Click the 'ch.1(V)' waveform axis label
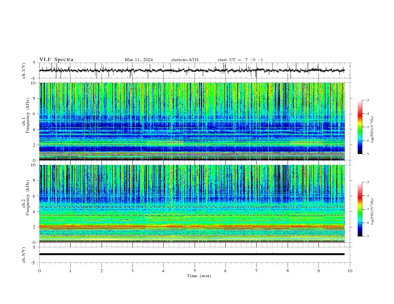Screen dimensions: 394x304 (x=23, y=71)
